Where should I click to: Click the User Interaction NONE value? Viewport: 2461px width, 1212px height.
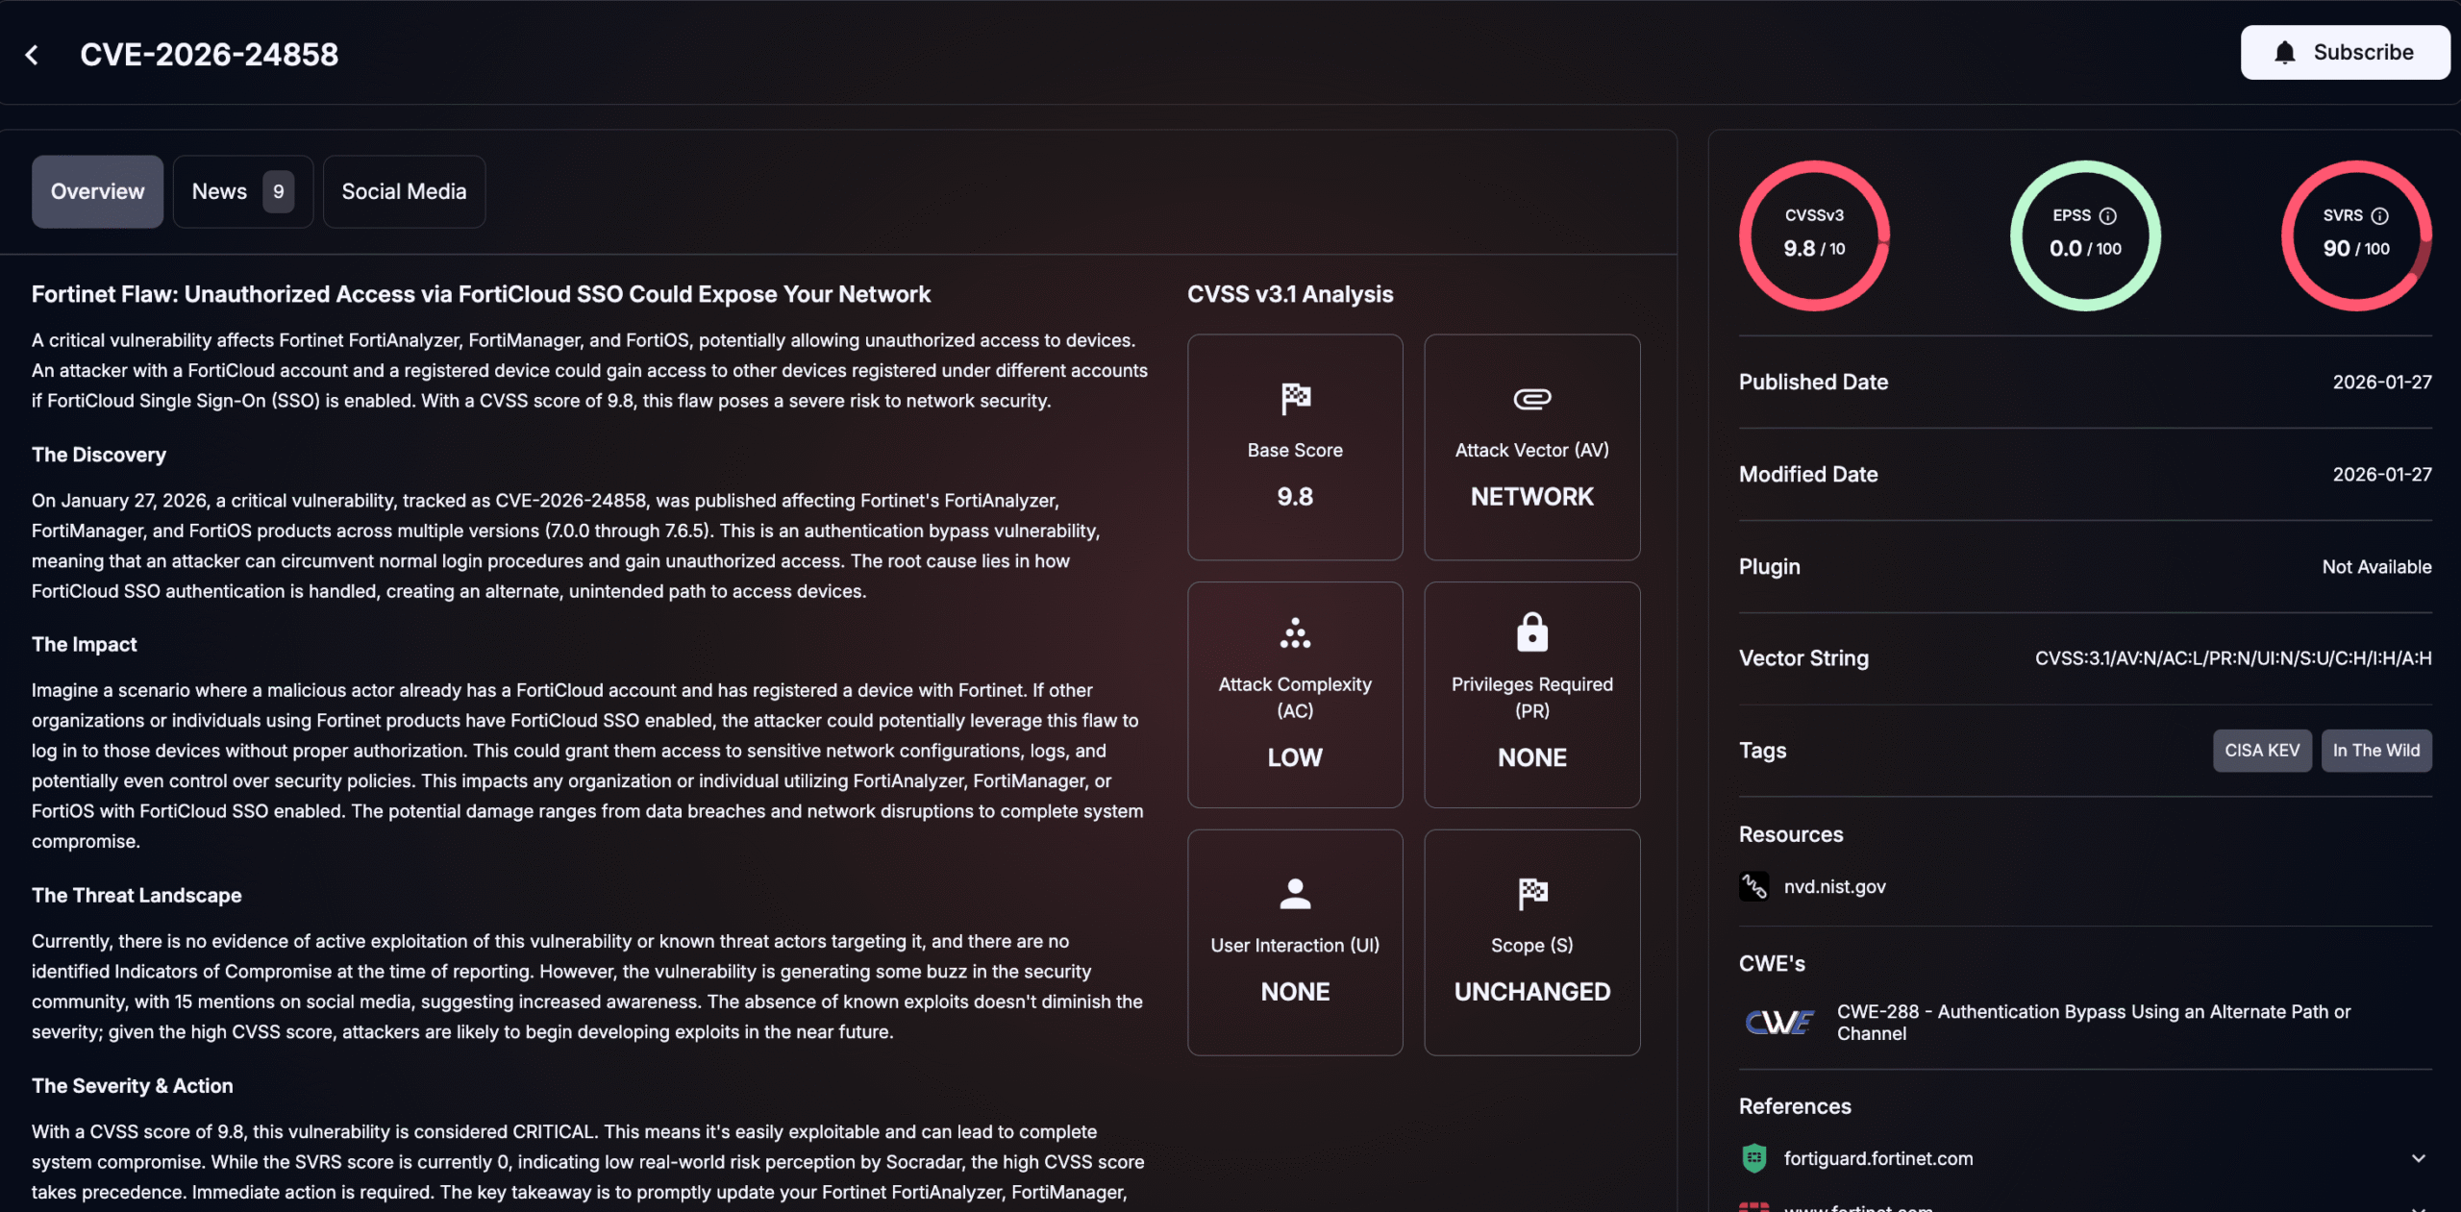click(1295, 991)
